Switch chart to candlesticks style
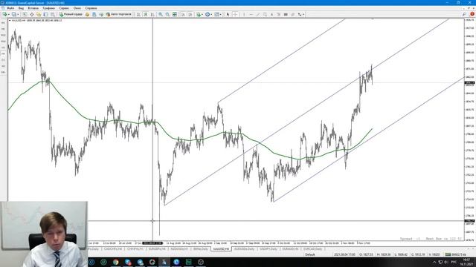The image size is (476, 267). [146, 14]
